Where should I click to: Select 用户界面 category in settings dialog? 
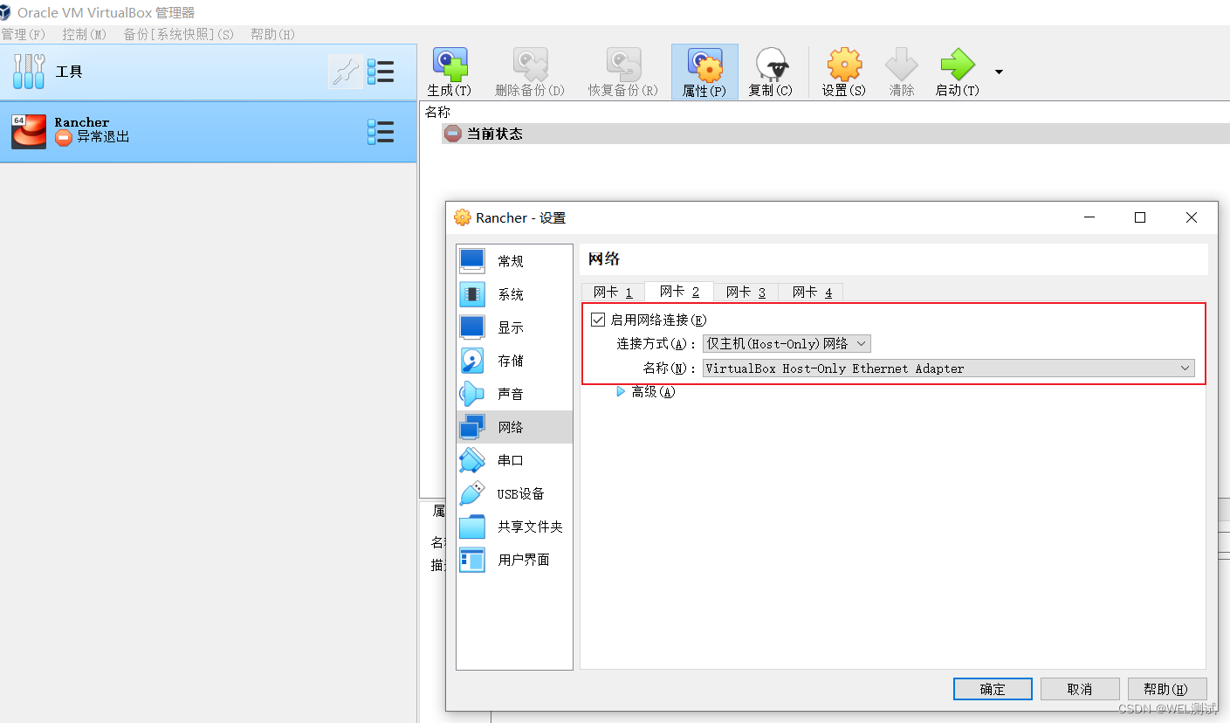(514, 560)
